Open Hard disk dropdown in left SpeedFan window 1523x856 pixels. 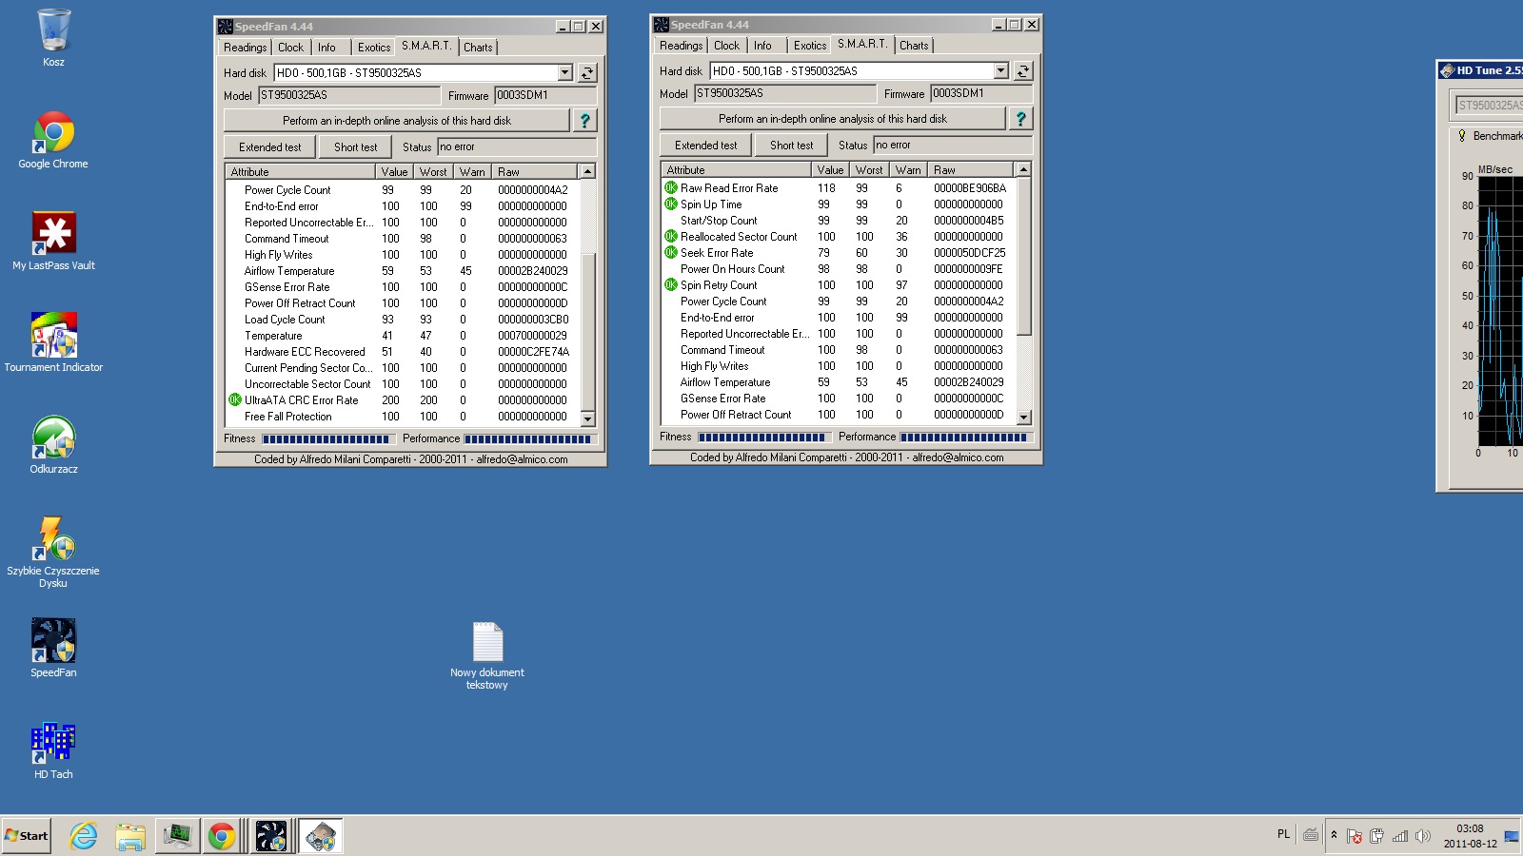point(564,72)
